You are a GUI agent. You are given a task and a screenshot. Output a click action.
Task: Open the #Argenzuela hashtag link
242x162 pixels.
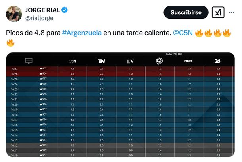82,33
